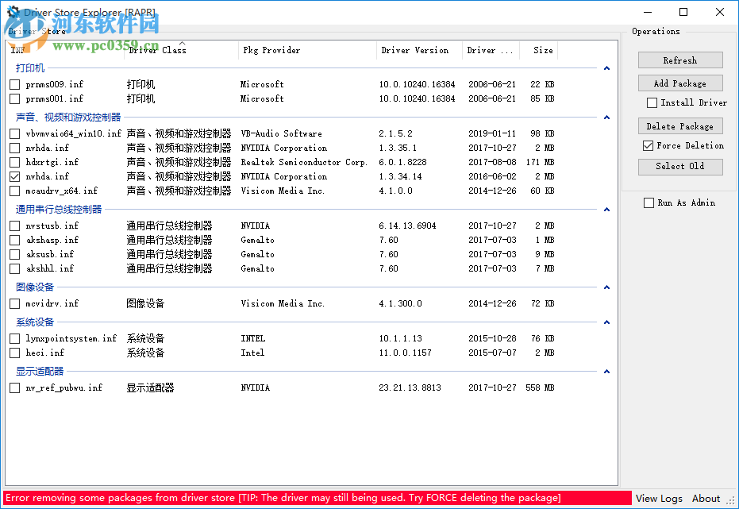The height and width of the screenshot is (509, 739).
Task: Select Realtek Semiconductor Corp. provider cell
Action: pos(304,162)
